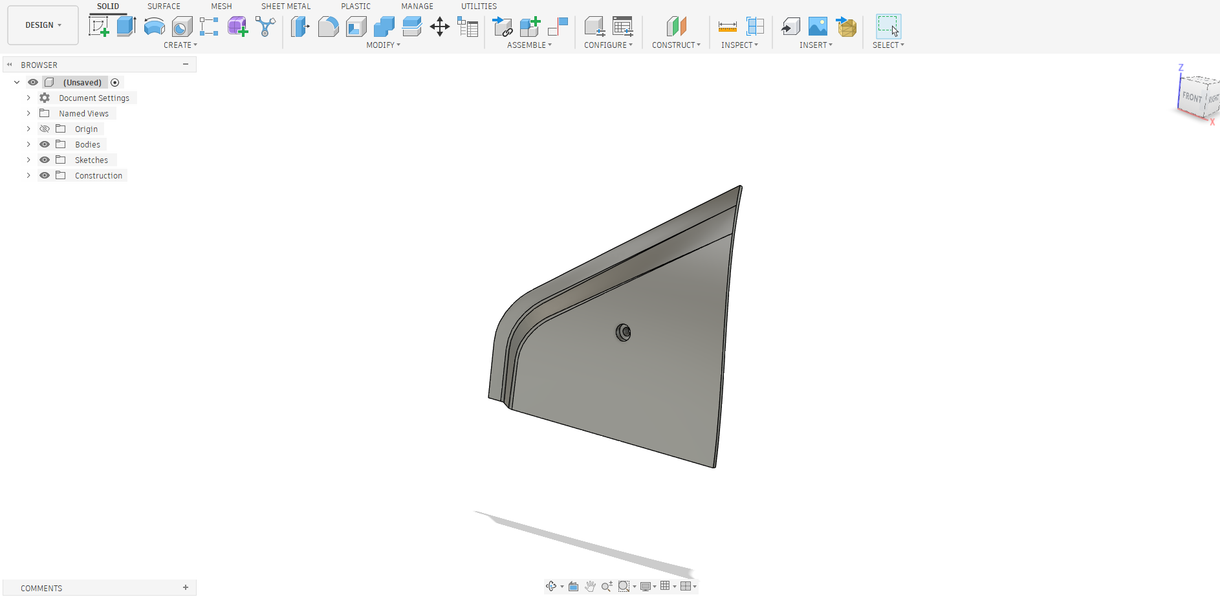Expand the Construction folder tree node

28,175
